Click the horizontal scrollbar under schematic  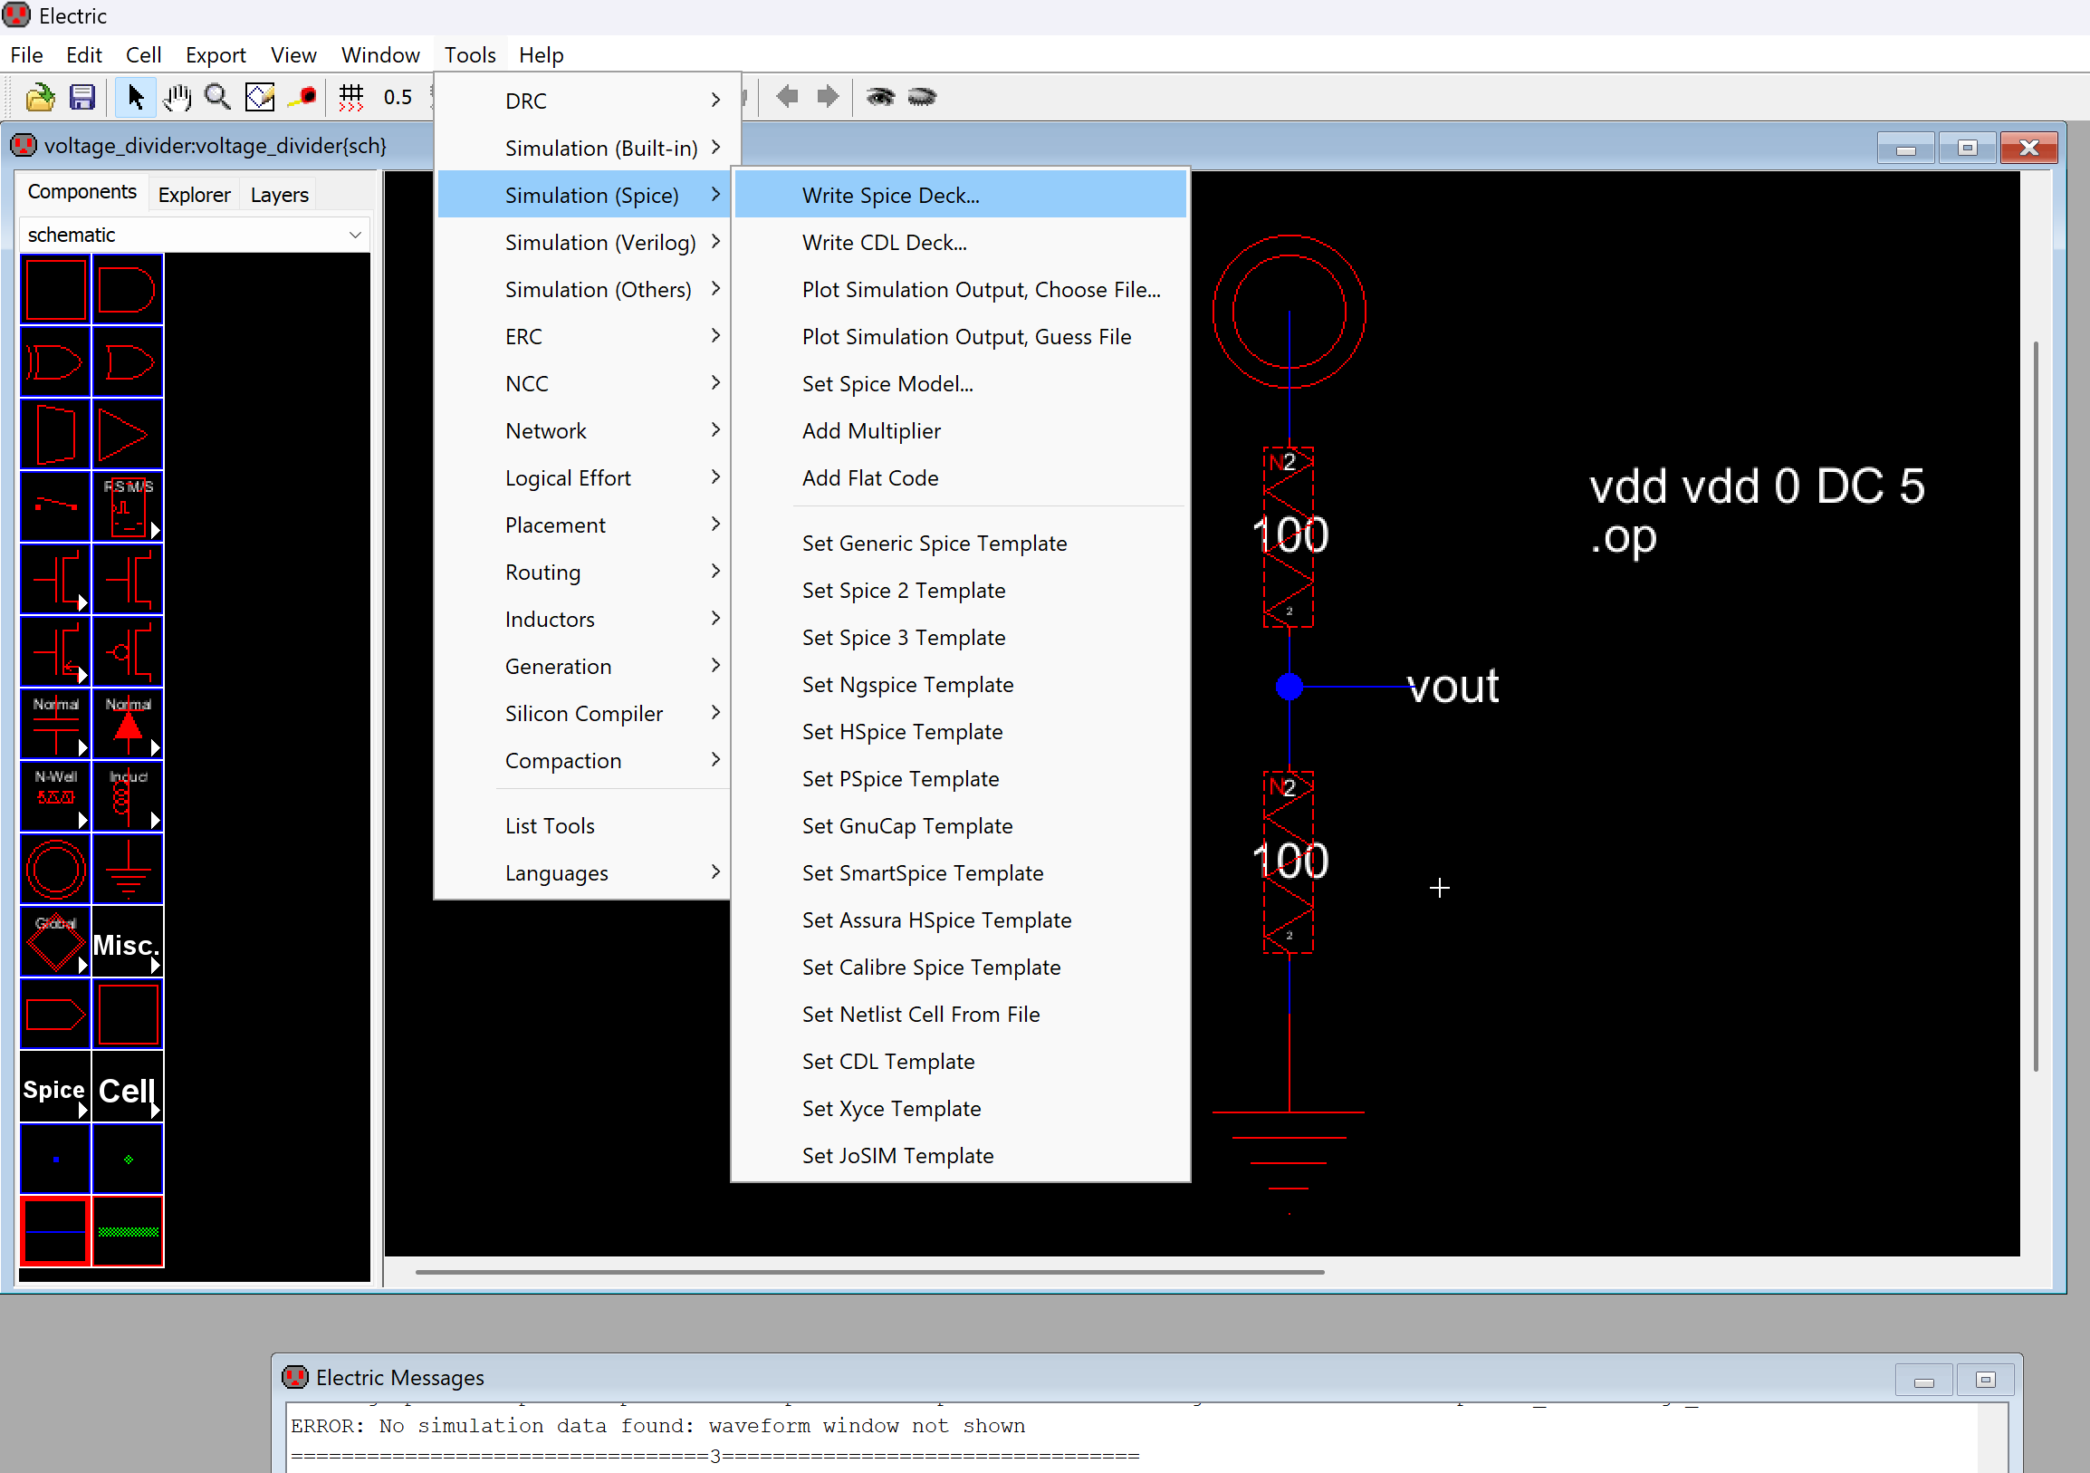[869, 1271]
